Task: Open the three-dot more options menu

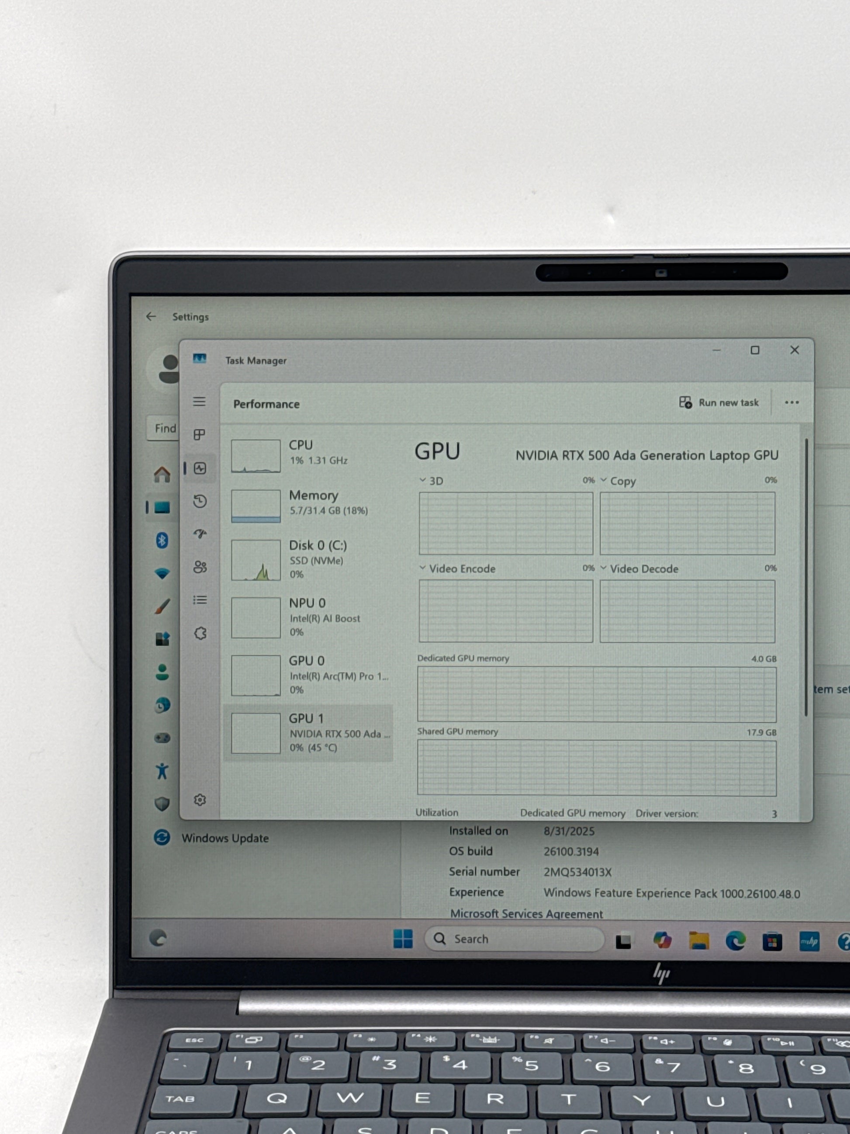Action: coord(791,402)
